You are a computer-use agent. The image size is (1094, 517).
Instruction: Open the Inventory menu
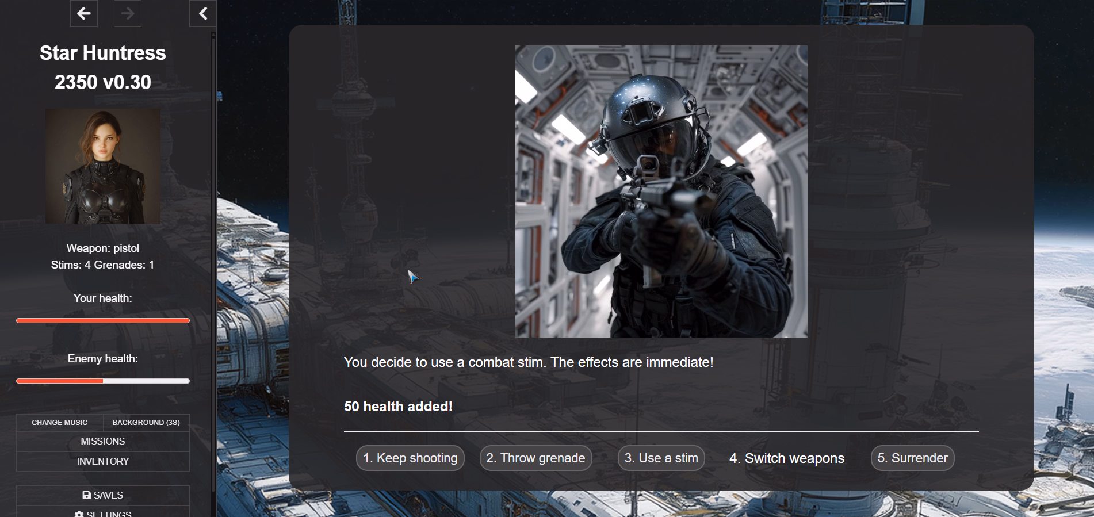103,462
